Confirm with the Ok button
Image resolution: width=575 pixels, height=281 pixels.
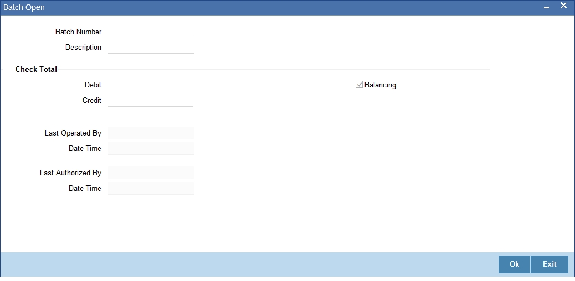pyautogui.click(x=514, y=264)
